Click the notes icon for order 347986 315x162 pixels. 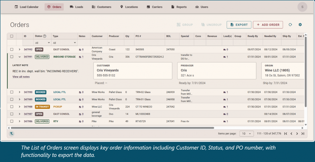point(80,121)
